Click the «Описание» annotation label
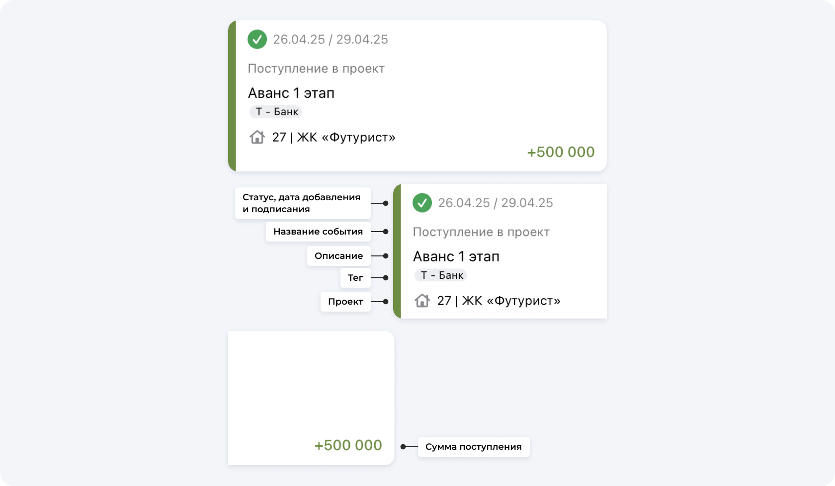 click(338, 256)
